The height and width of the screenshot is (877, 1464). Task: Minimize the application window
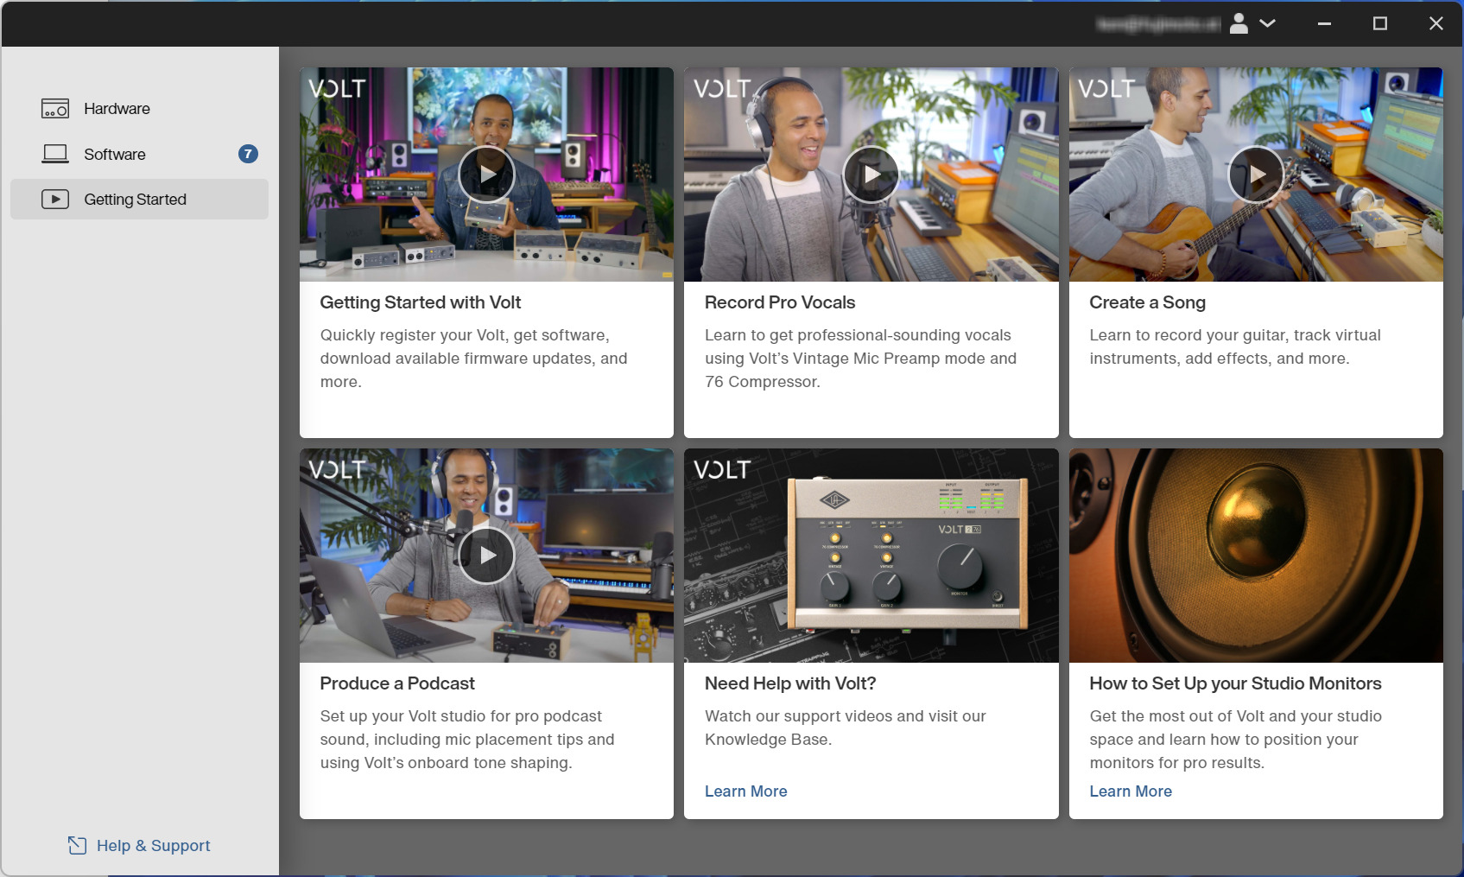[1324, 24]
